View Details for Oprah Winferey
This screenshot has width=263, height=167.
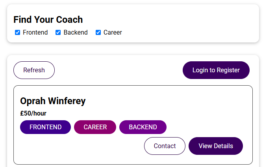click(216, 146)
